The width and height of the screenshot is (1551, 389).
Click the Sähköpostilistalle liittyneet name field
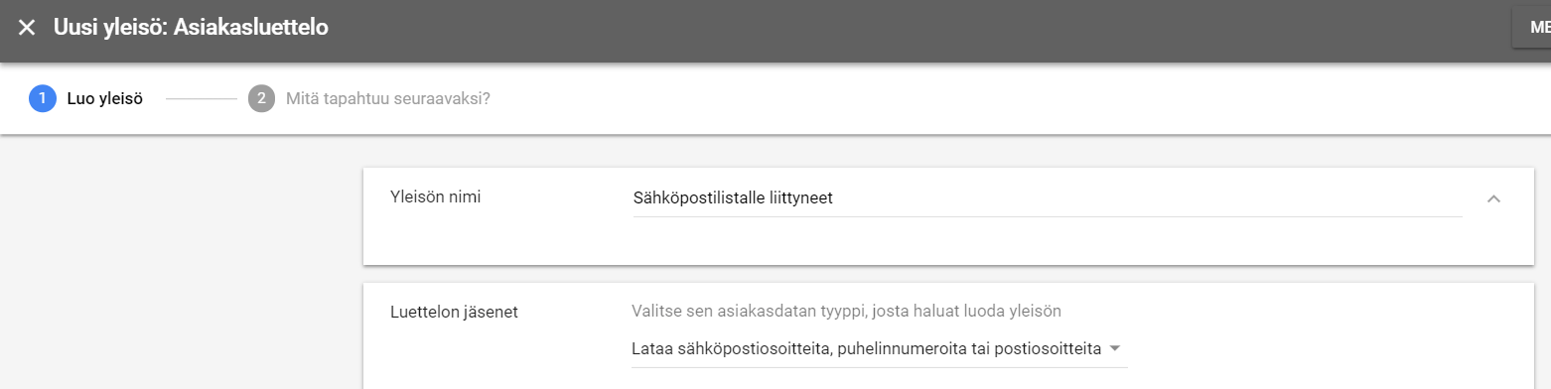[x=1047, y=198]
